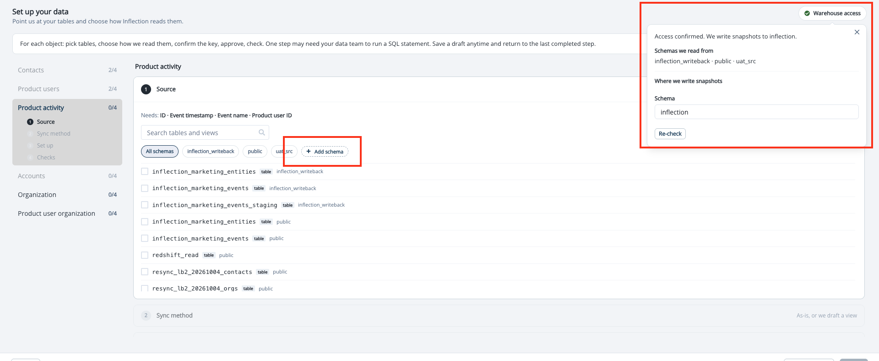Screen dimensions: 879x361
Task: Click the resync_lb2_20261004_contacts table name
Action: [202, 272]
